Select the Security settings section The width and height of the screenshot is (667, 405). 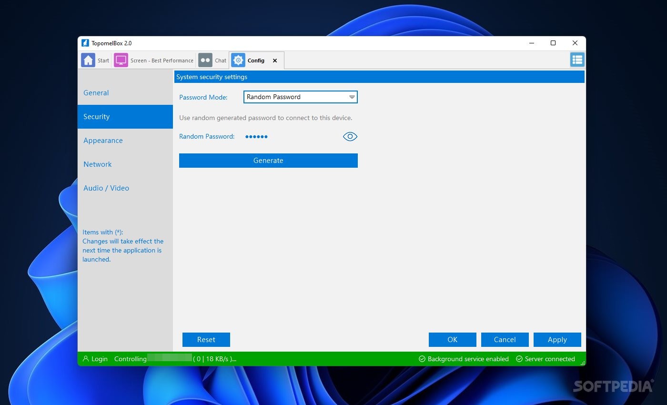(125, 117)
